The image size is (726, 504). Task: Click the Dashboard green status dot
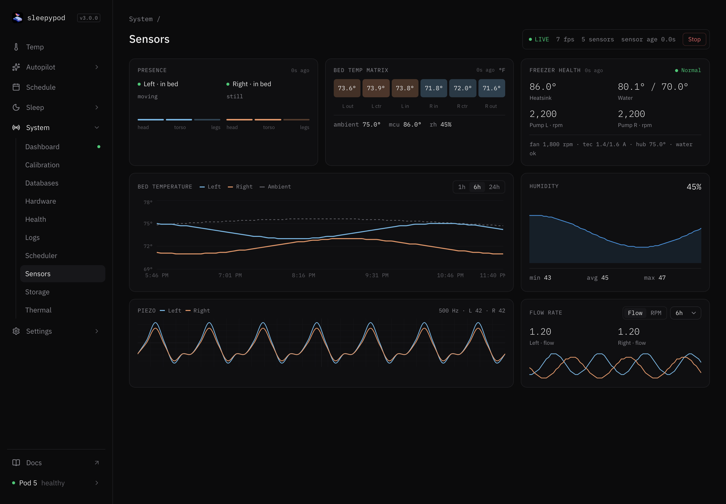[x=99, y=146]
